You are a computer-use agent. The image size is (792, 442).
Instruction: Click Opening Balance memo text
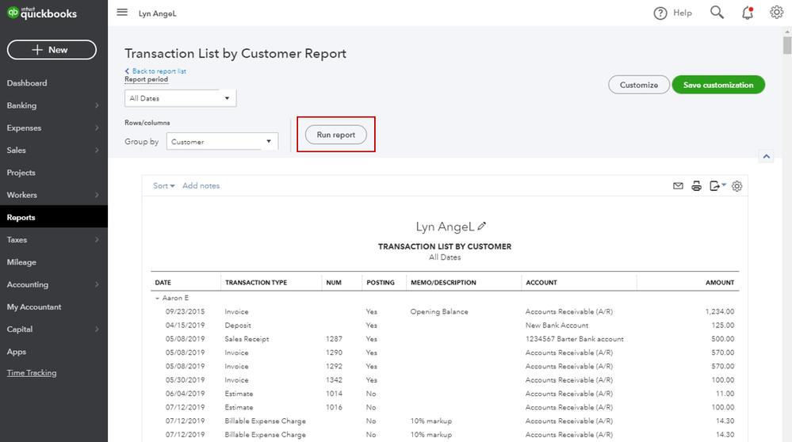(x=439, y=312)
